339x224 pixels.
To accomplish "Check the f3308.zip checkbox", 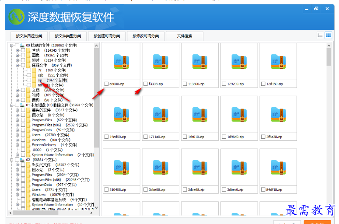I will [146, 84].
